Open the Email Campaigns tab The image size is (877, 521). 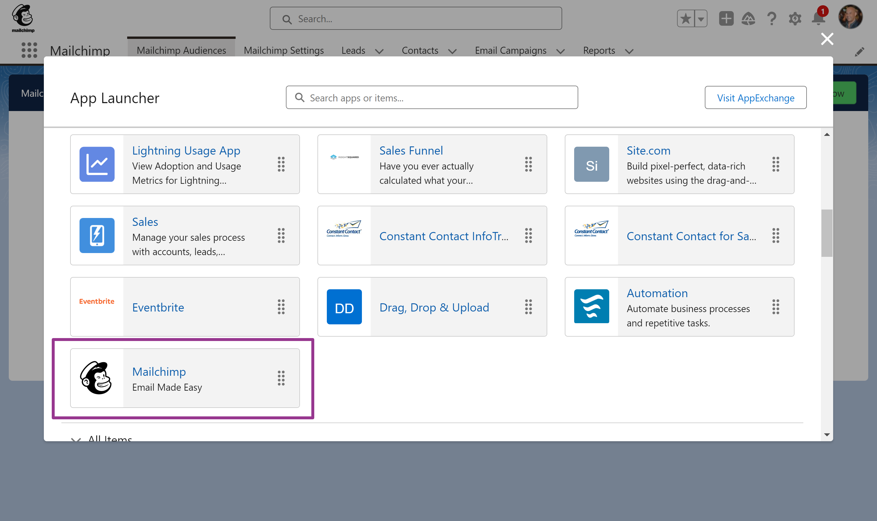(510, 50)
